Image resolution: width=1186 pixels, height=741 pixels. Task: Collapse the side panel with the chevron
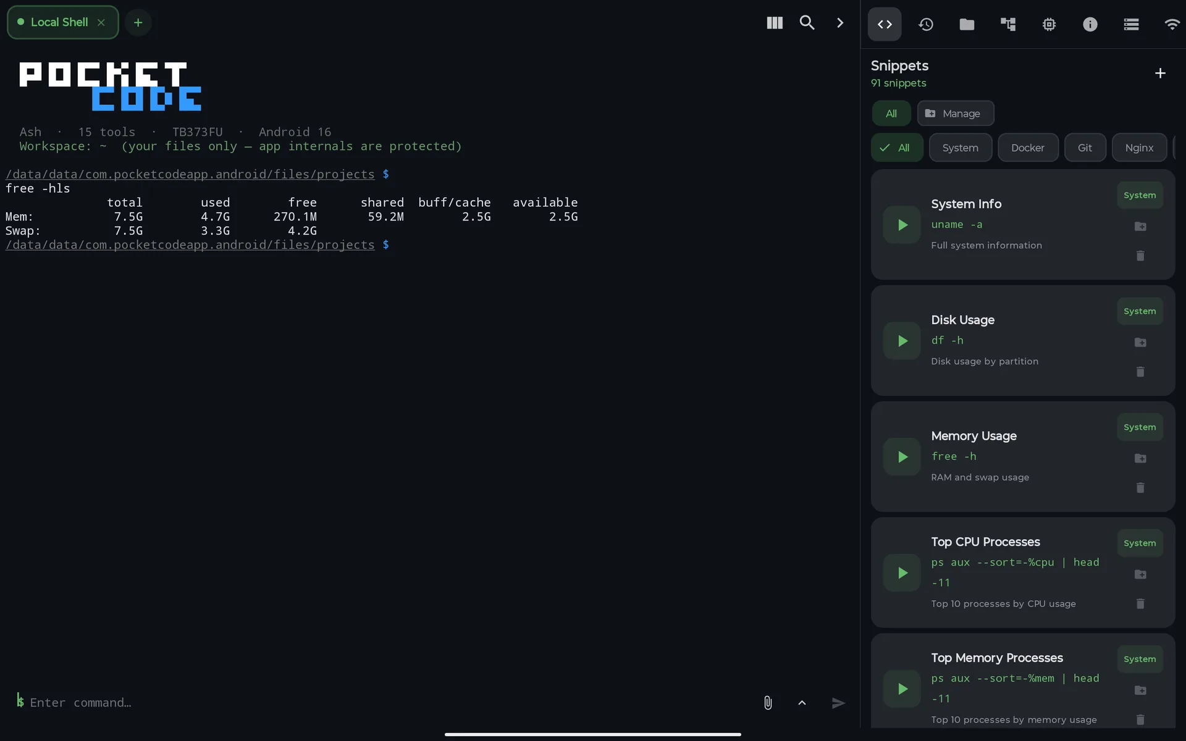tap(840, 23)
